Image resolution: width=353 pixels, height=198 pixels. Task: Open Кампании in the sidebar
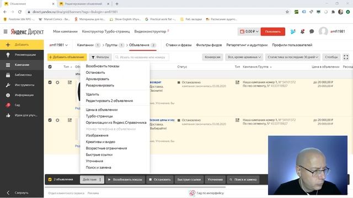coord(22,65)
